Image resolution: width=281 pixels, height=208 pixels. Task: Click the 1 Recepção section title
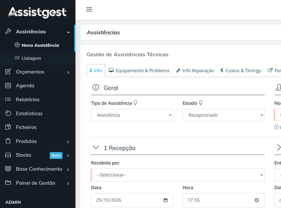point(120,148)
